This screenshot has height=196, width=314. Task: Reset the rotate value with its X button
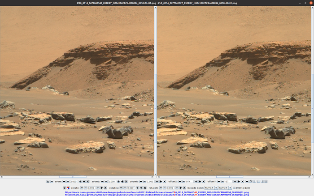click(x=105, y=187)
